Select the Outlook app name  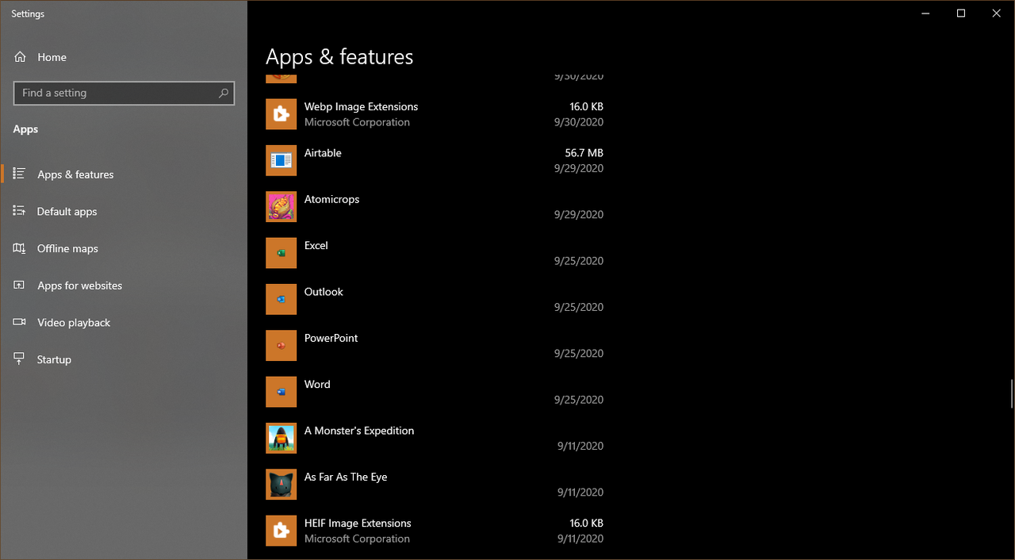[324, 292]
